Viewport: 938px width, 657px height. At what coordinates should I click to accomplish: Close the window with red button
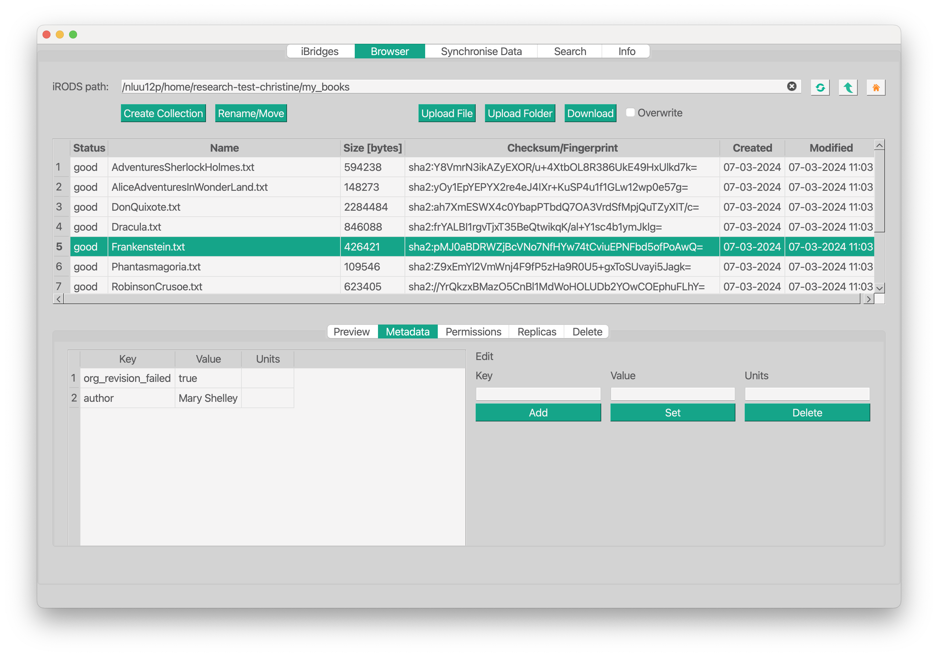tap(47, 35)
